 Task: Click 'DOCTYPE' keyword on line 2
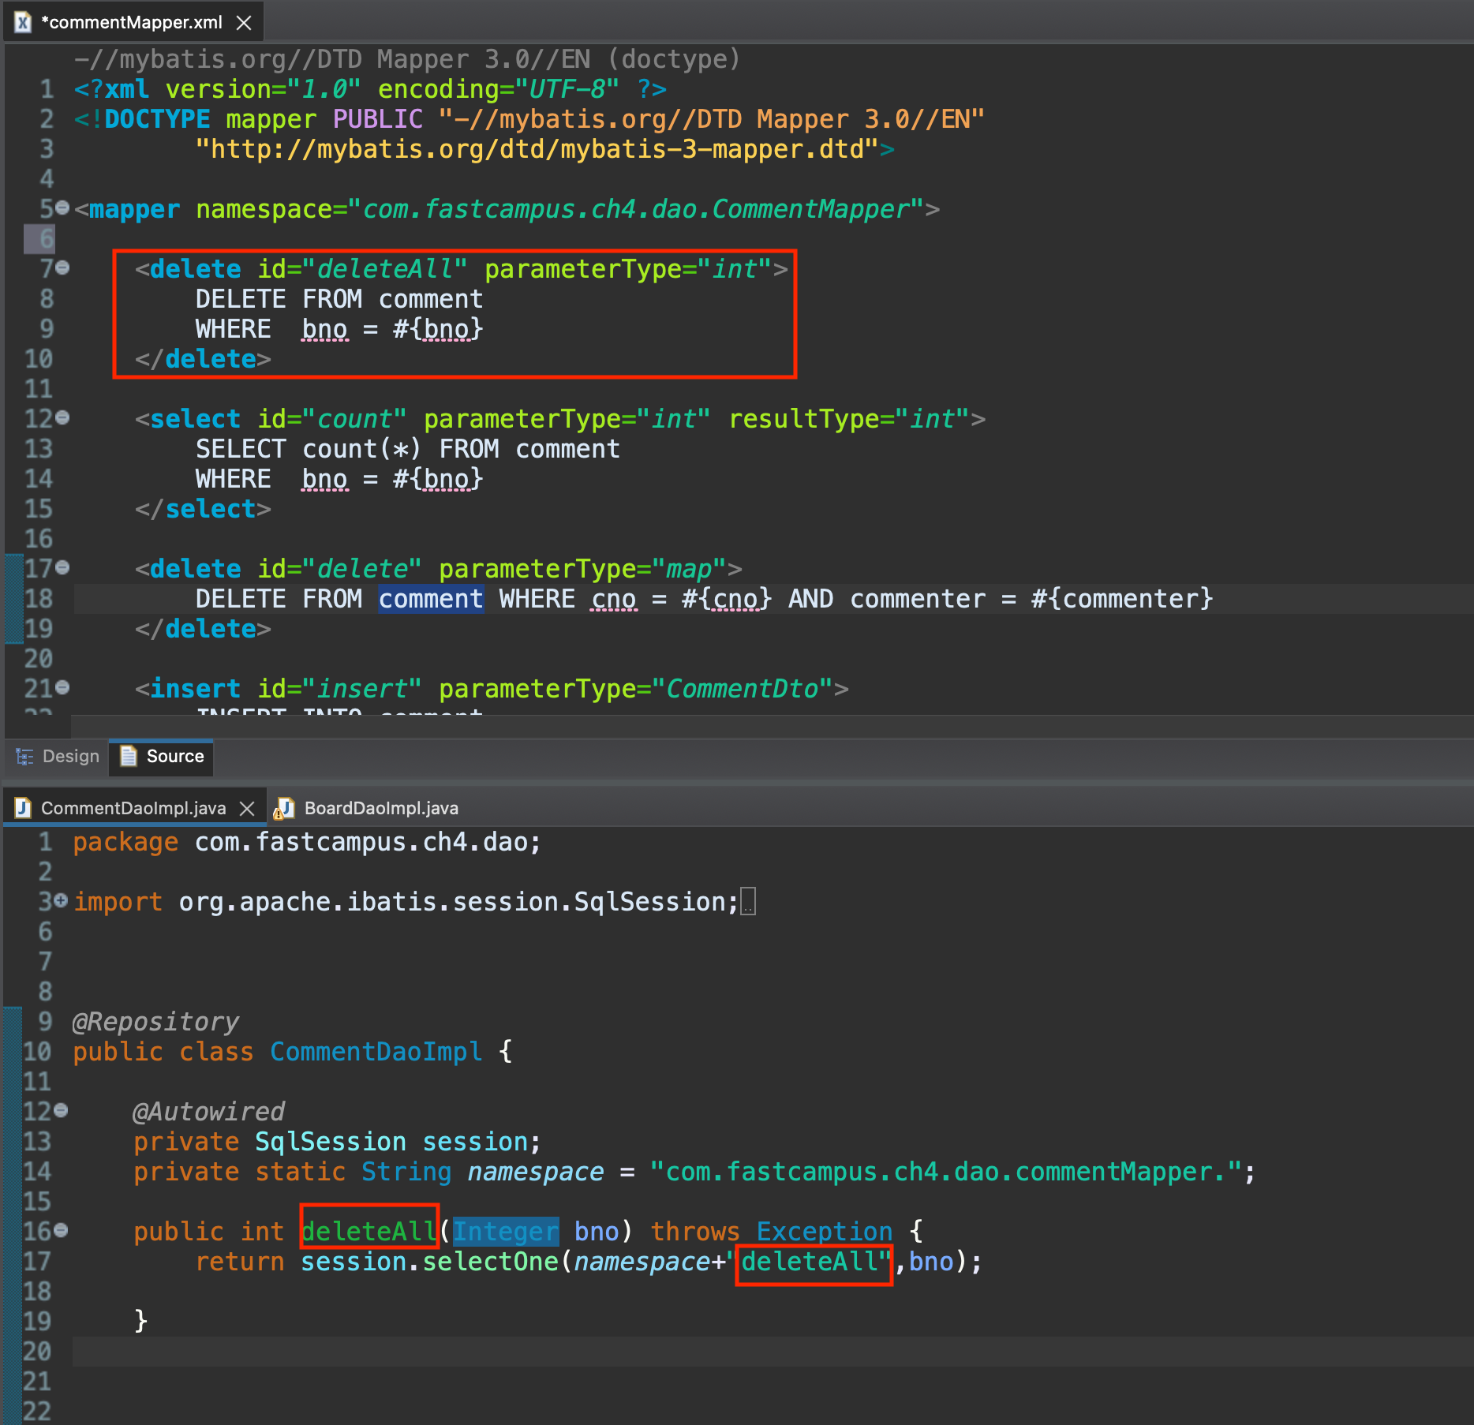pos(157,119)
